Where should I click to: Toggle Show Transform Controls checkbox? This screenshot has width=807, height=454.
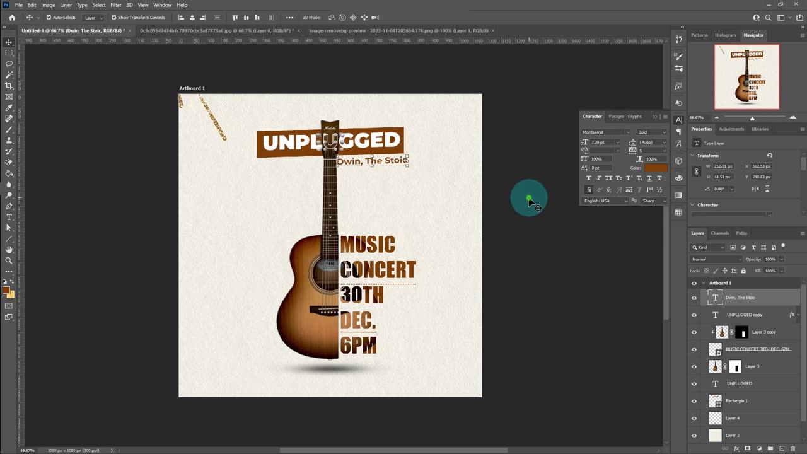pos(113,18)
